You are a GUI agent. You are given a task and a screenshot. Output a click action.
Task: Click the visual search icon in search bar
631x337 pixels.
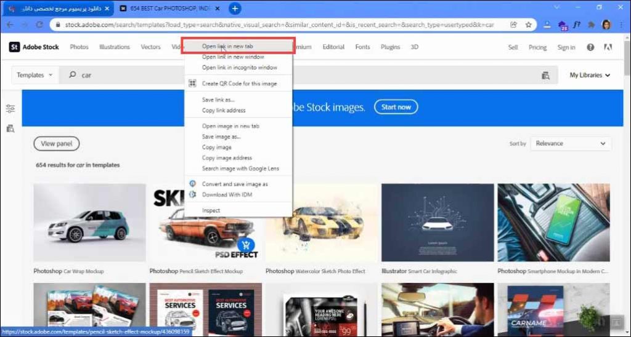point(545,75)
